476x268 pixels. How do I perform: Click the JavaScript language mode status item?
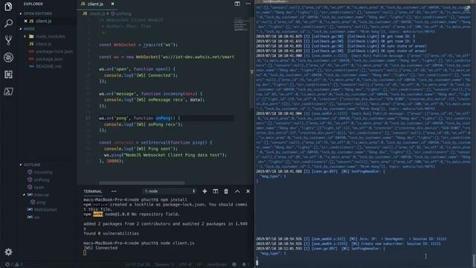coord(216,265)
